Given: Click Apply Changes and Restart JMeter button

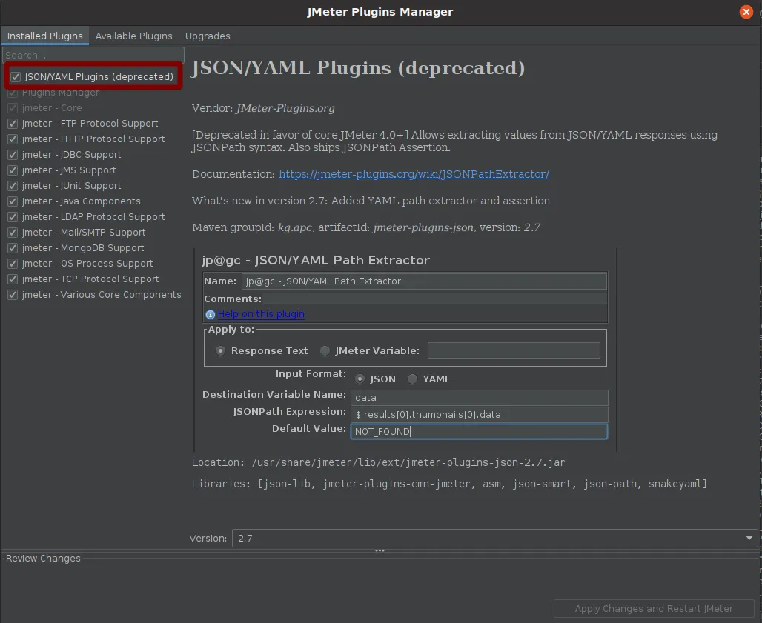Looking at the screenshot, I should 654,608.
